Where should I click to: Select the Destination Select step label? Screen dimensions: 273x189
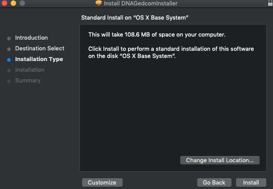40,49
